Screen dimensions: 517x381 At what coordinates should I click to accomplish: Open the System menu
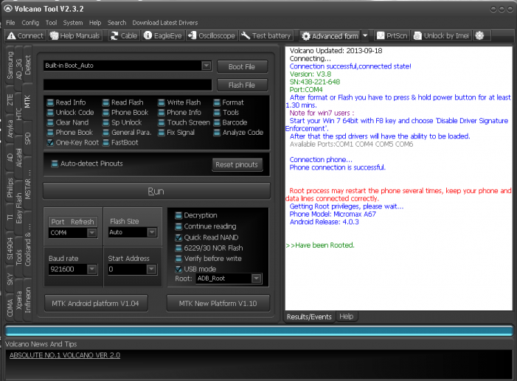point(73,23)
